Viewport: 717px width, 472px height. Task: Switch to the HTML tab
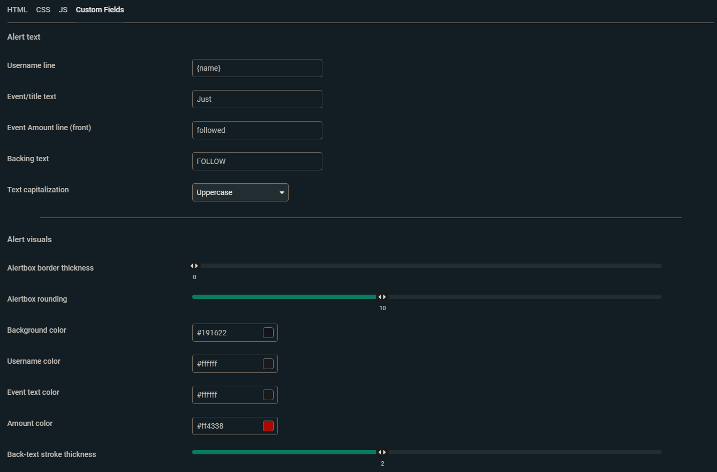pyautogui.click(x=17, y=10)
